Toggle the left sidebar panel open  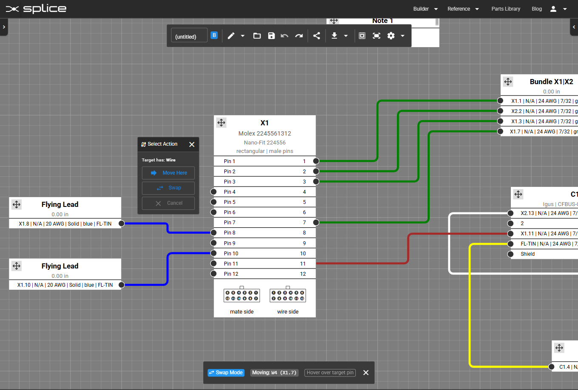click(4, 27)
